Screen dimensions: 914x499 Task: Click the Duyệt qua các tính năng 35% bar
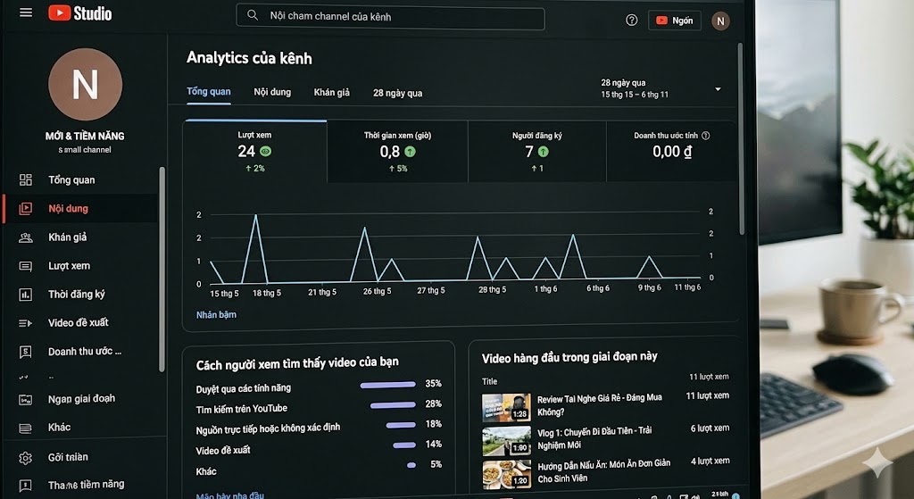click(x=387, y=385)
